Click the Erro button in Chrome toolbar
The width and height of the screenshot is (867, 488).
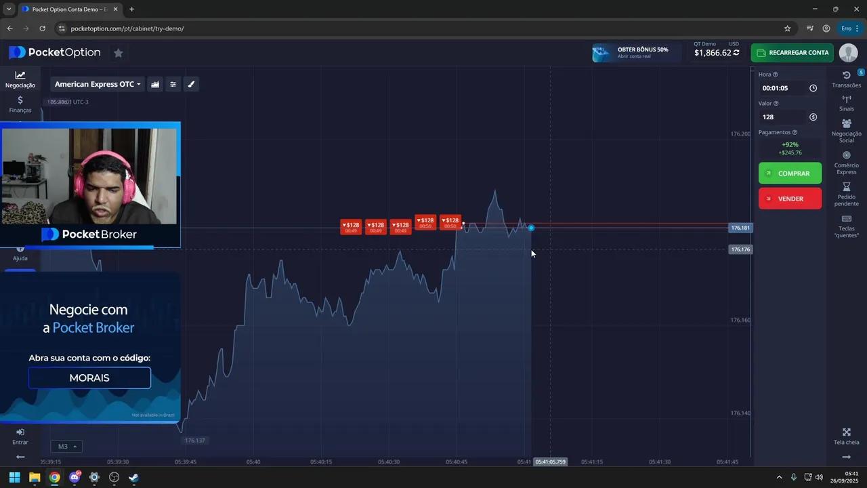(849, 28)
